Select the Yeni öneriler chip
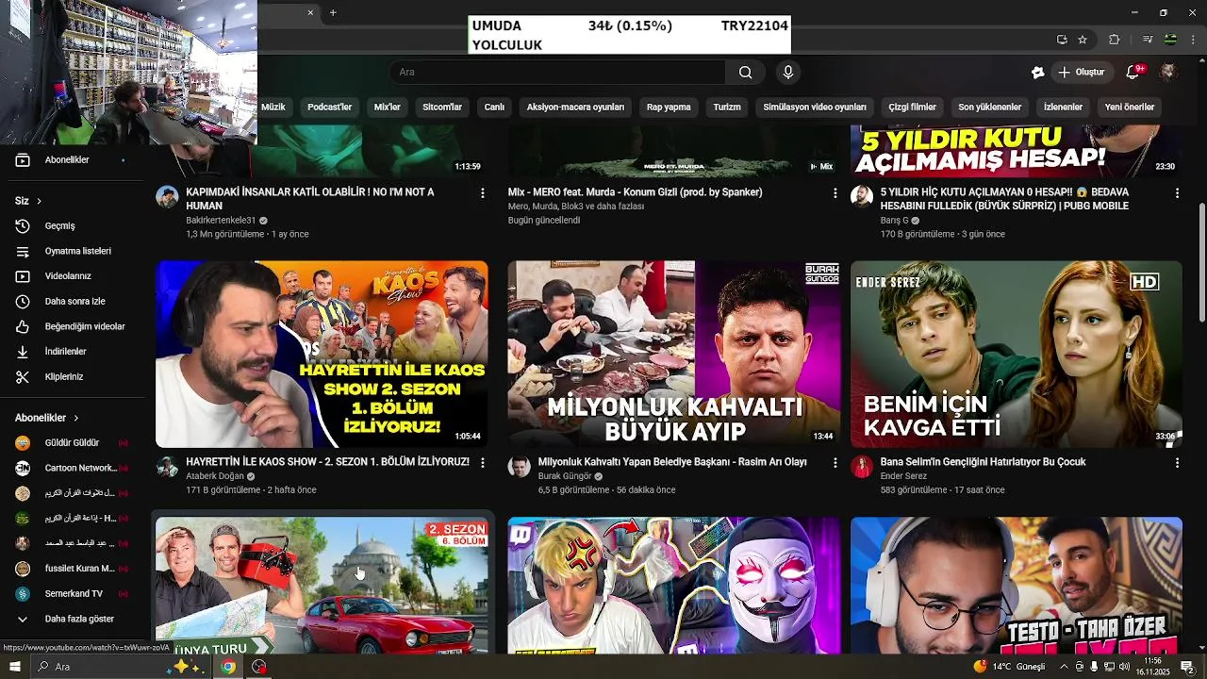1207x679 pixels. [1130, 108]
